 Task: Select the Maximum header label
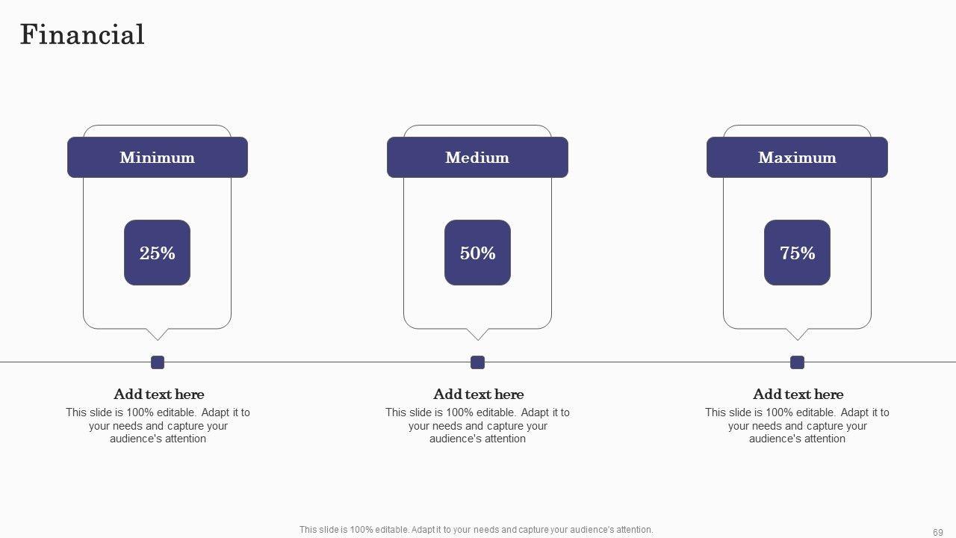click(x=797, y=158)
